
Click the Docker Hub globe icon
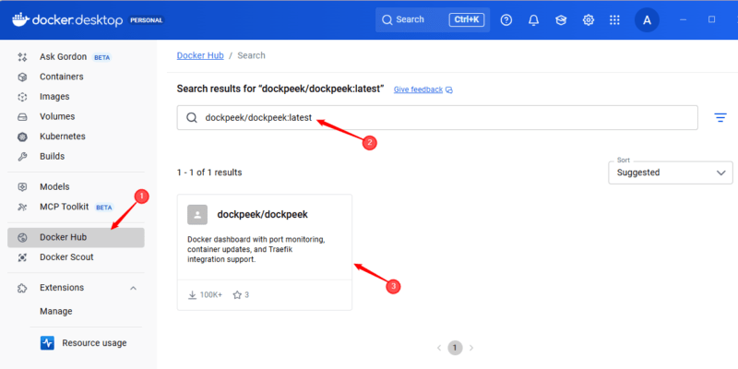(x=22, y=238)
